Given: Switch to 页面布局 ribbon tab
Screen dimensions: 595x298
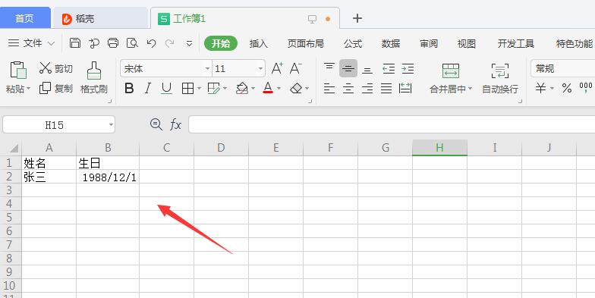Looking at the screenshot, I should point(305,44).
